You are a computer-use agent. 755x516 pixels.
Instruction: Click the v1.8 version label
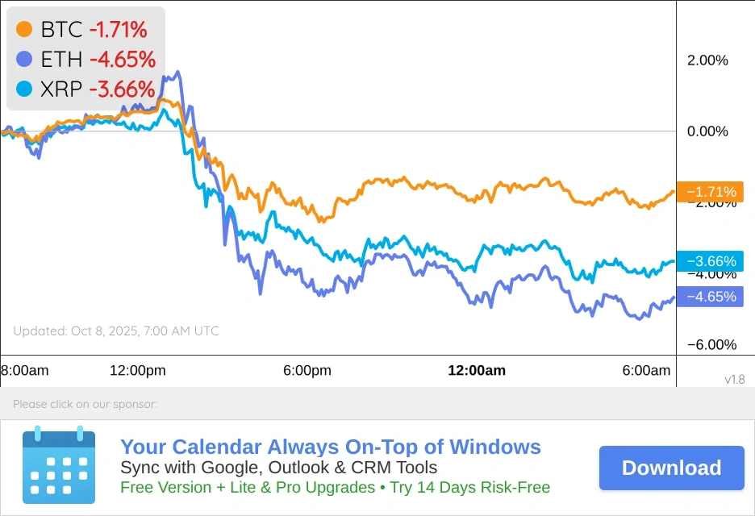(x=734, y=379)
